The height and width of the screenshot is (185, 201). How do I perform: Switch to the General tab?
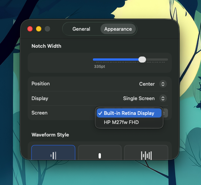(x=81, y=29)
